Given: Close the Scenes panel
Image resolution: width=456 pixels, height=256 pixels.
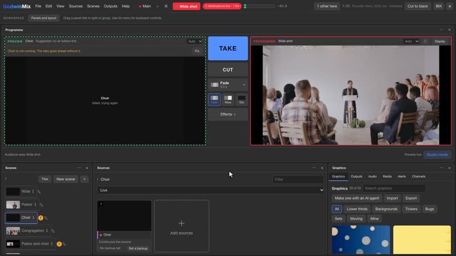Looking at the screenshot, I should 87,168.
